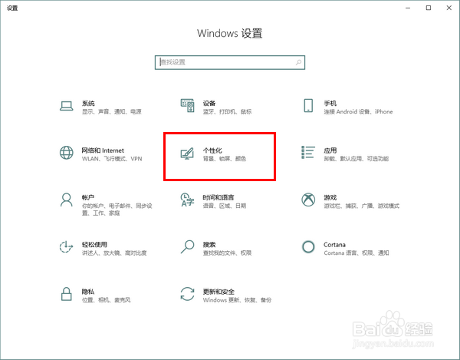The width and height of the screenshot is (460, 360).
Task: Click description text 背景、锁屏、颜色
Action: point(225,159)
